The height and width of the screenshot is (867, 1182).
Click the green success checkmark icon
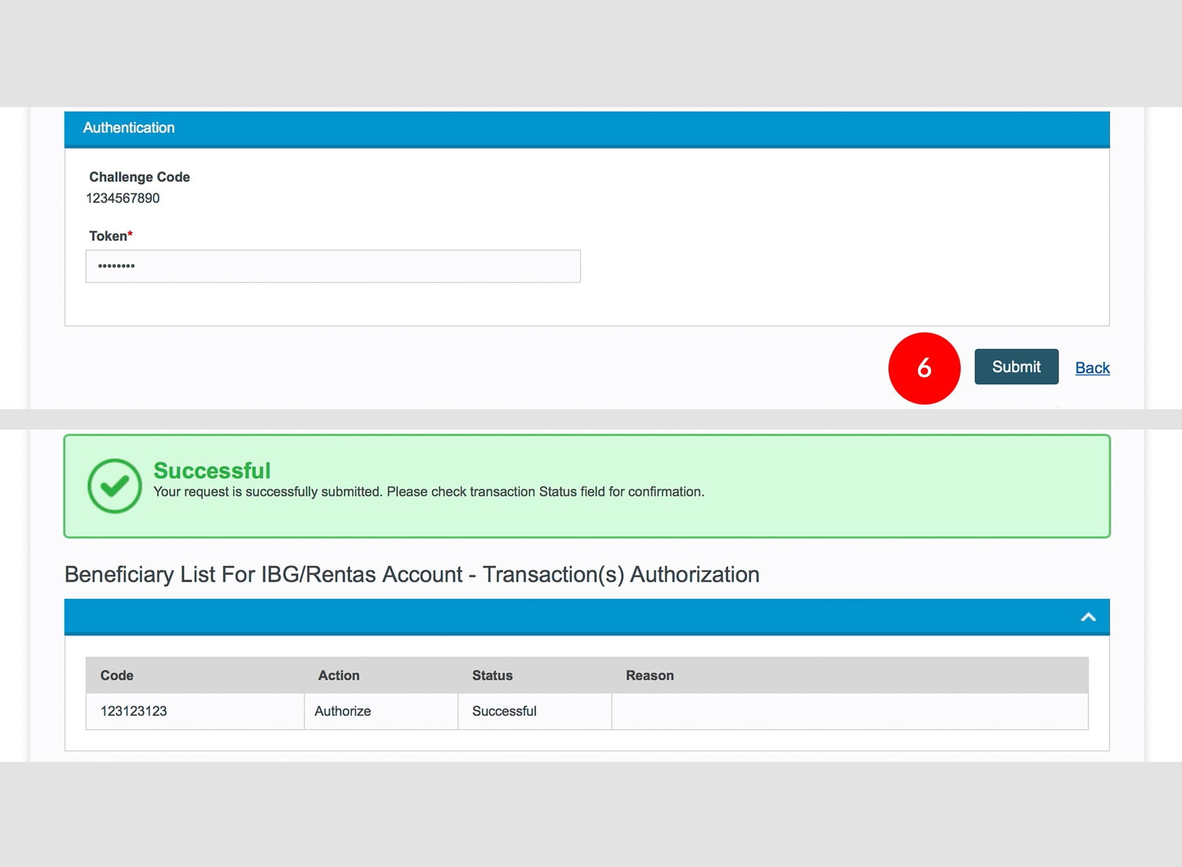tap(115, 486)
